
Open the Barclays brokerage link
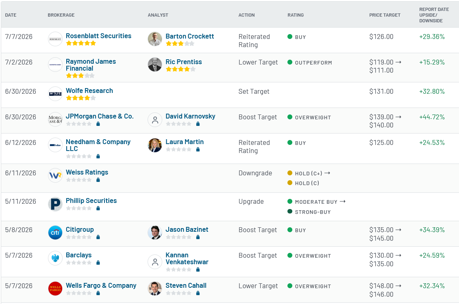(79, 255)
